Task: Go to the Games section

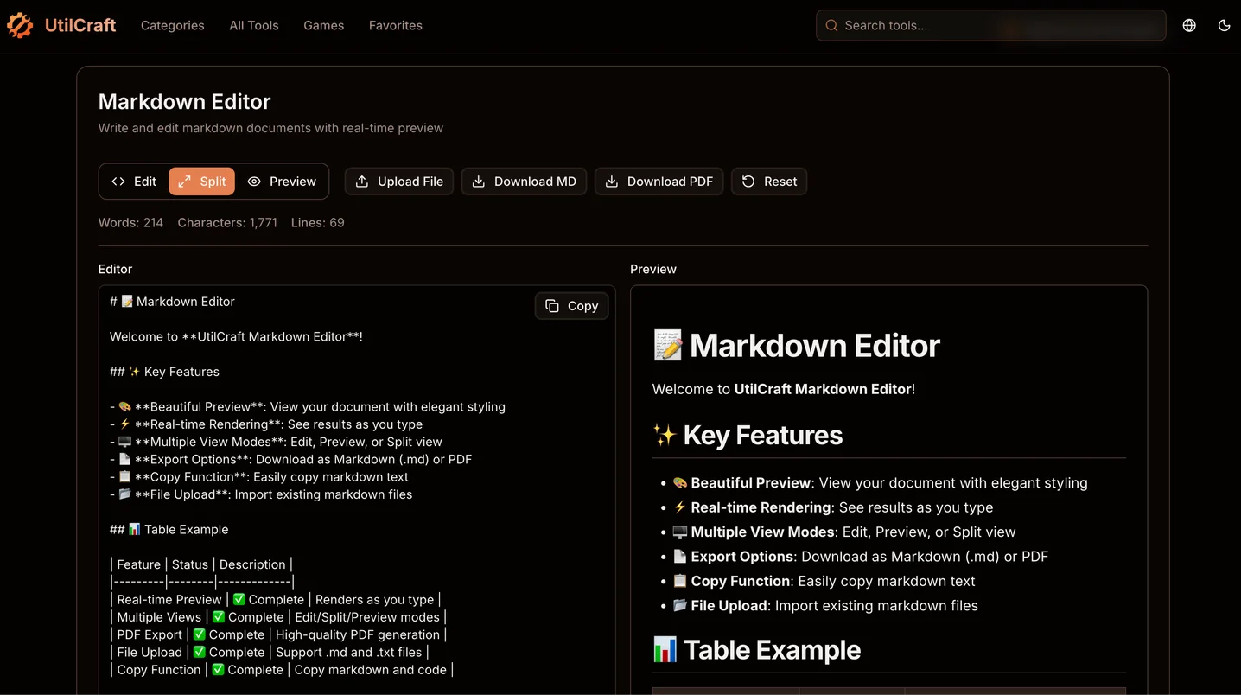Action: pos(324,26)
